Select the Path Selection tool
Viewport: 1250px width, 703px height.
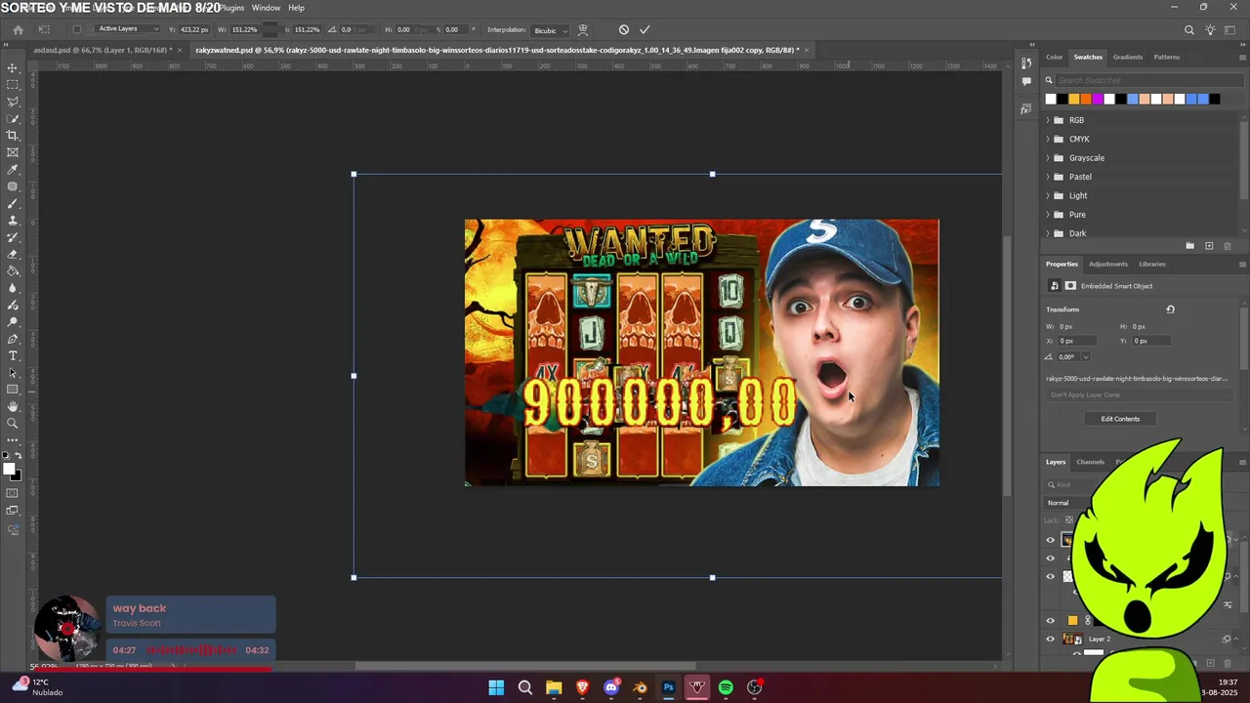(x=13, y=373)
